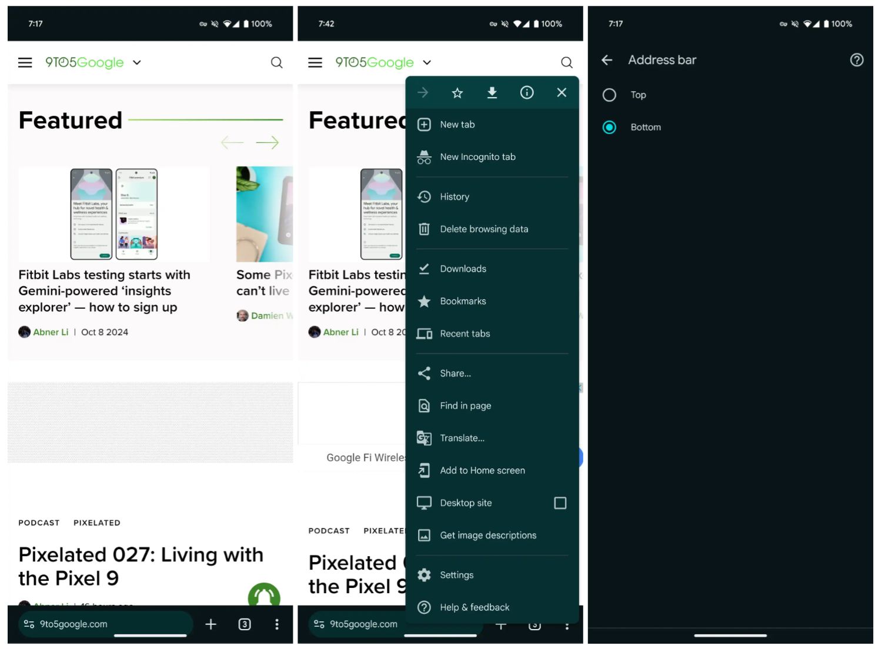Expand 9to5Google site dropdown on left screen

pyautogui.click(x=137, y=62)
